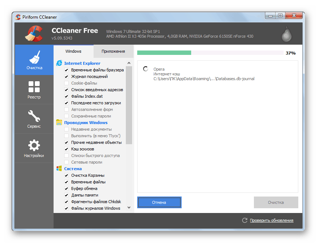The image size is (317, 243).
Task: Open the Очистка (cleaning) section
Action: pos(34,60)
